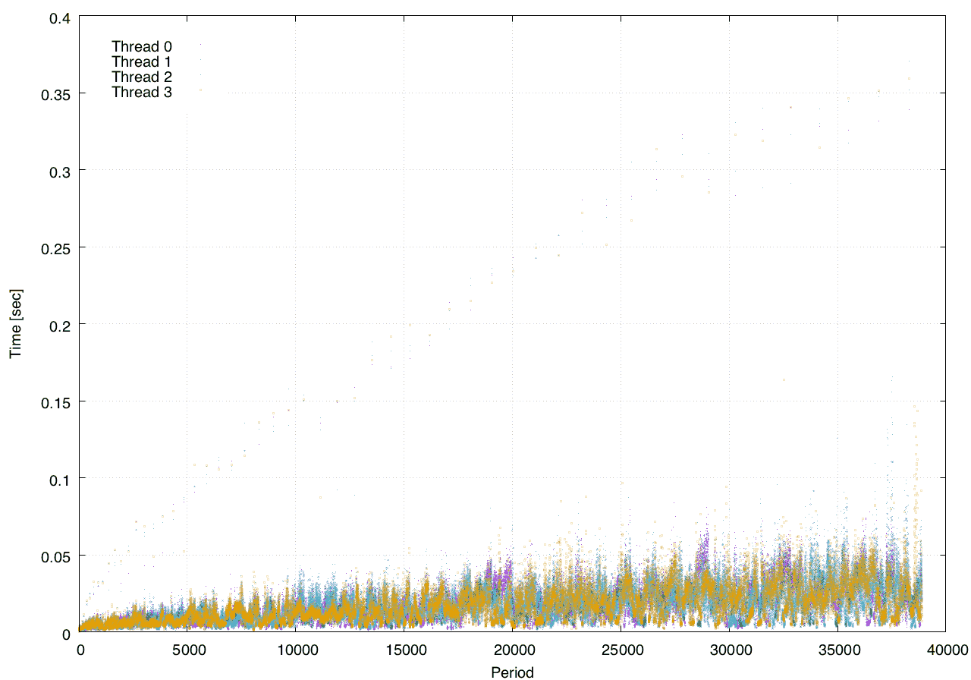Screen dimensions: 971x680
Task: Click the 0.15 y-axis tick label
Action: [x=55, y=401]
